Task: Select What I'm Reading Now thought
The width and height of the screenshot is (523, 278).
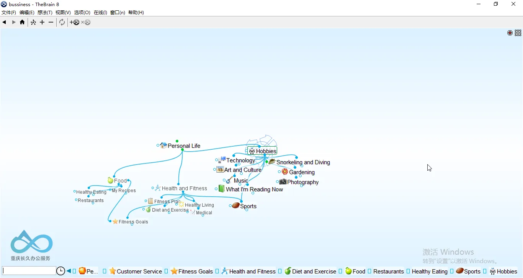Action: tap(254, 189)
